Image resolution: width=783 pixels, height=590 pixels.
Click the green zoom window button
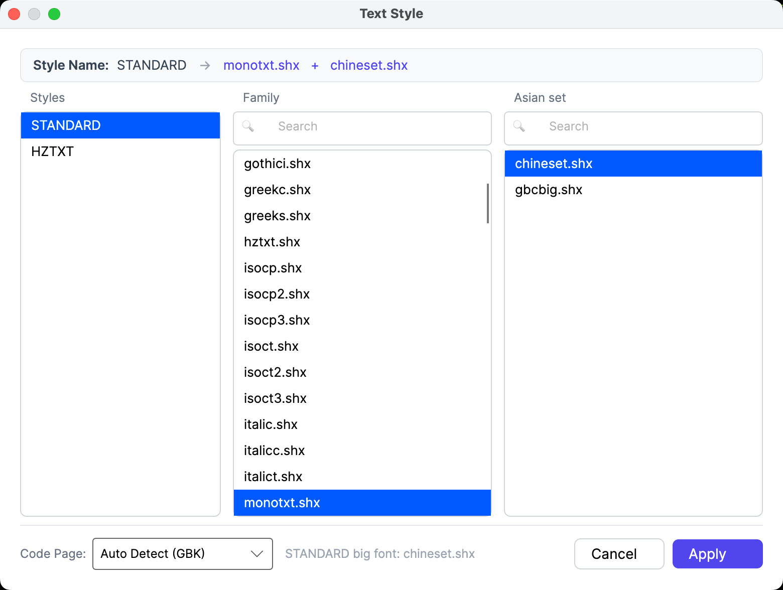coord(54,14)
